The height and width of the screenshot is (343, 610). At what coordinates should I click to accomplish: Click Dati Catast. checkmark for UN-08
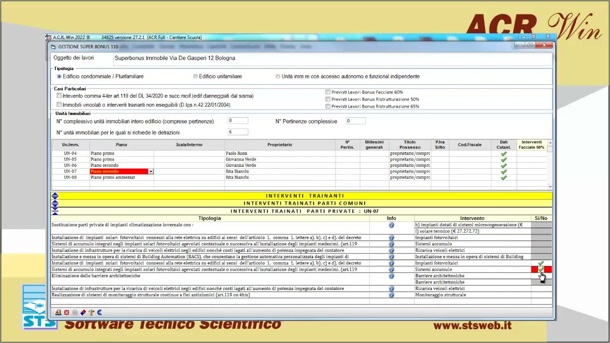(504, 177)
